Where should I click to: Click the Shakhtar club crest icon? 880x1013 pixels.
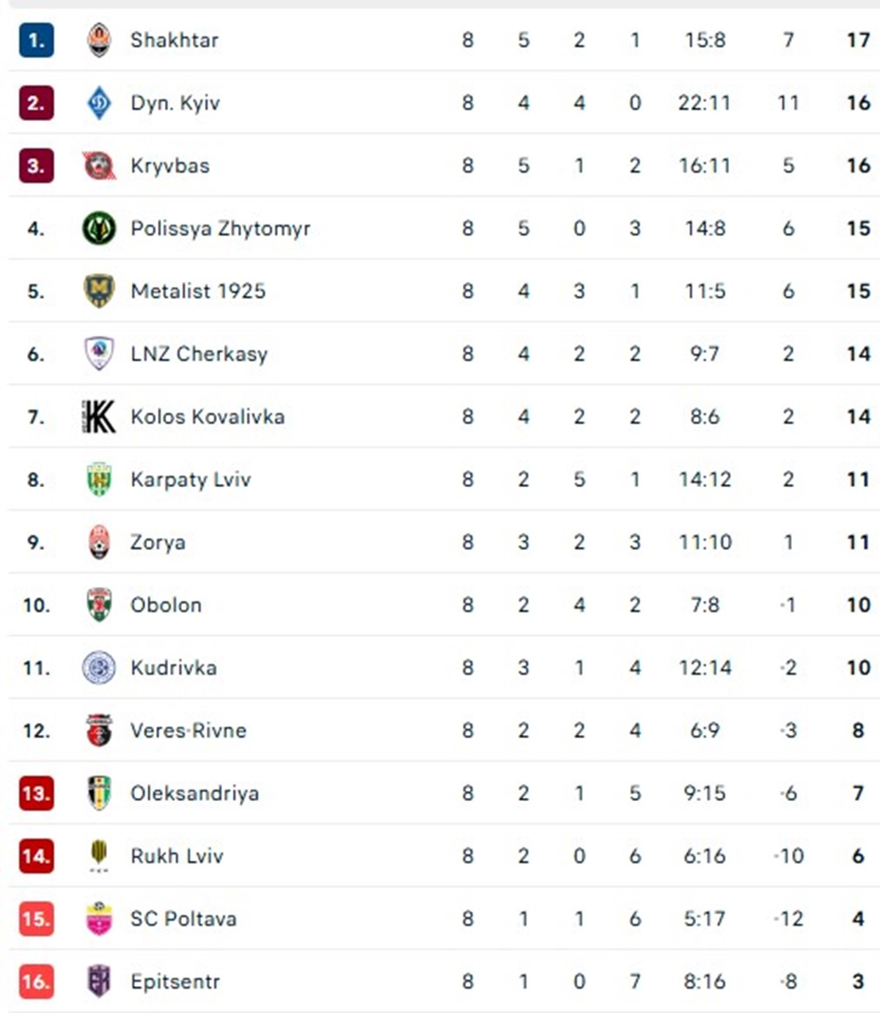pyautogui.click(x=99, y=40)
